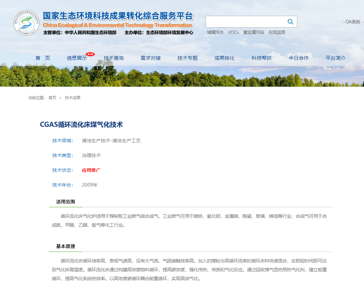Open the 平台简介 page
Image resolution: width=364 pixels, height=291 pixels.
coord(335,58)
